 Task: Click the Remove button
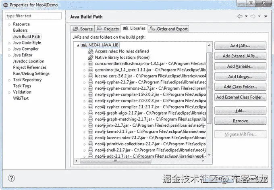click(240, 121)
